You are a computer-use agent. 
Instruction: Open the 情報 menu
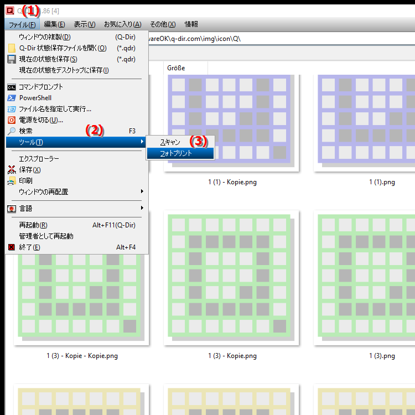191,24
